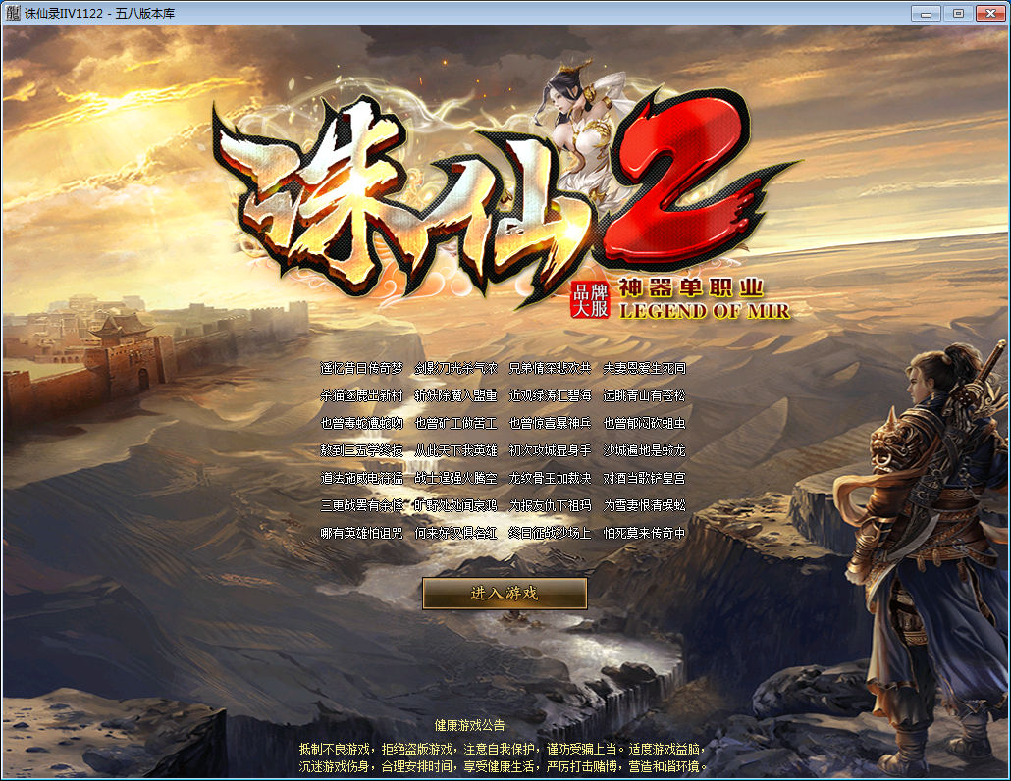This screenshot has height=781, width=1011.
Task: Select the text 三更战罢有余悸
Action: (x=362, y=506)
